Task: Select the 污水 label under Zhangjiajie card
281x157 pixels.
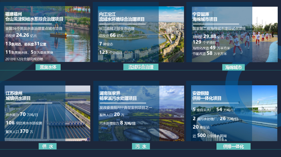Action: pyautogui.click(x=141, y=146)
